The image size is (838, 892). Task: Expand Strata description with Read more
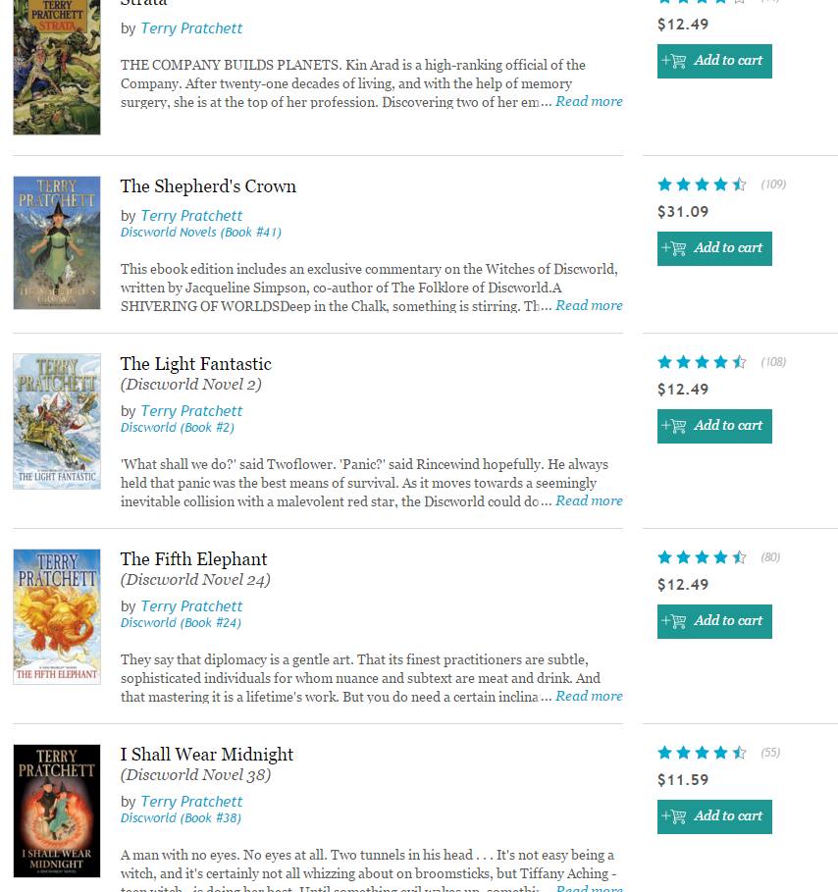pos(589,101)
